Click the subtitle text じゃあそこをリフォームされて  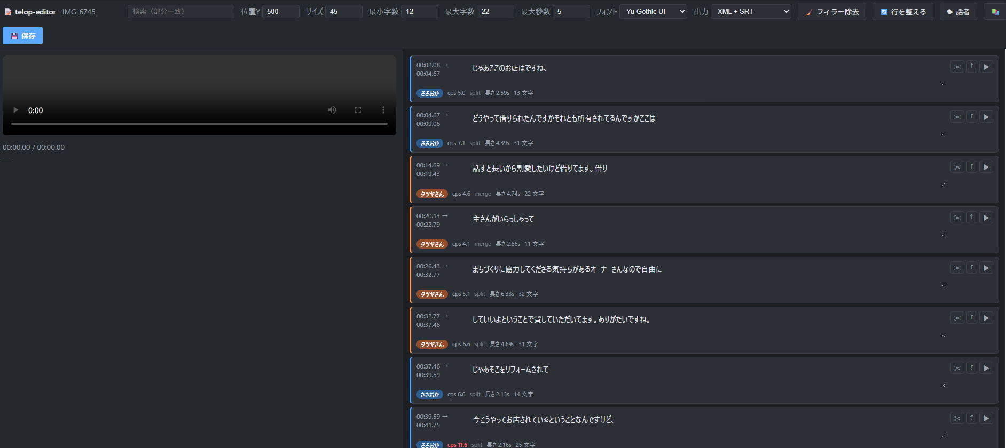510,370
